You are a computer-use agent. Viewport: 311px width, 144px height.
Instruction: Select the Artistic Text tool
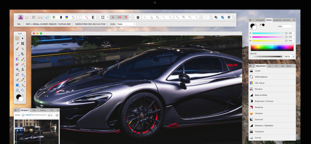[x=23, y=85]
